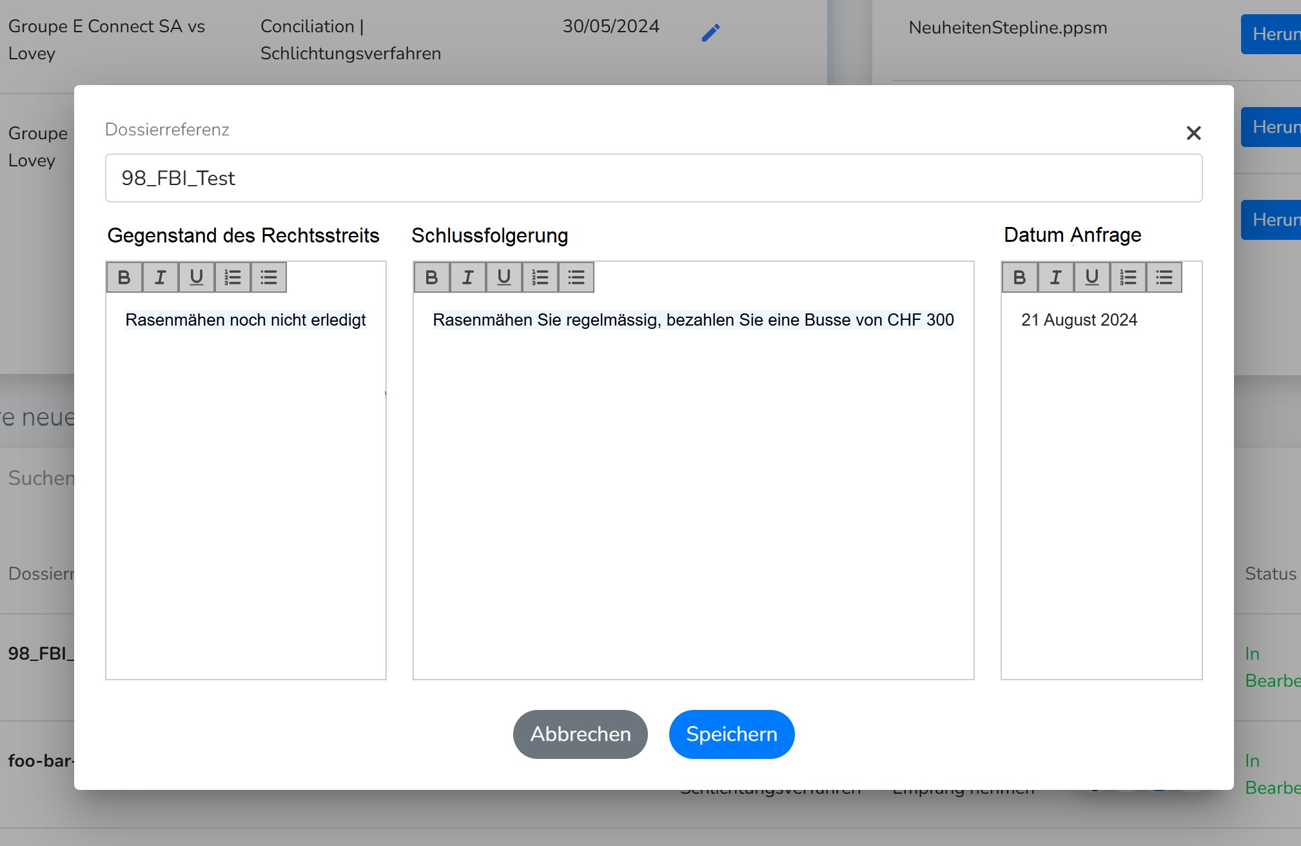The width and height of the screenshot is (1301, 846).
Task: Toggle Bold in Gegenstand des Rechtsstreits editor
Action: point(124,277)
